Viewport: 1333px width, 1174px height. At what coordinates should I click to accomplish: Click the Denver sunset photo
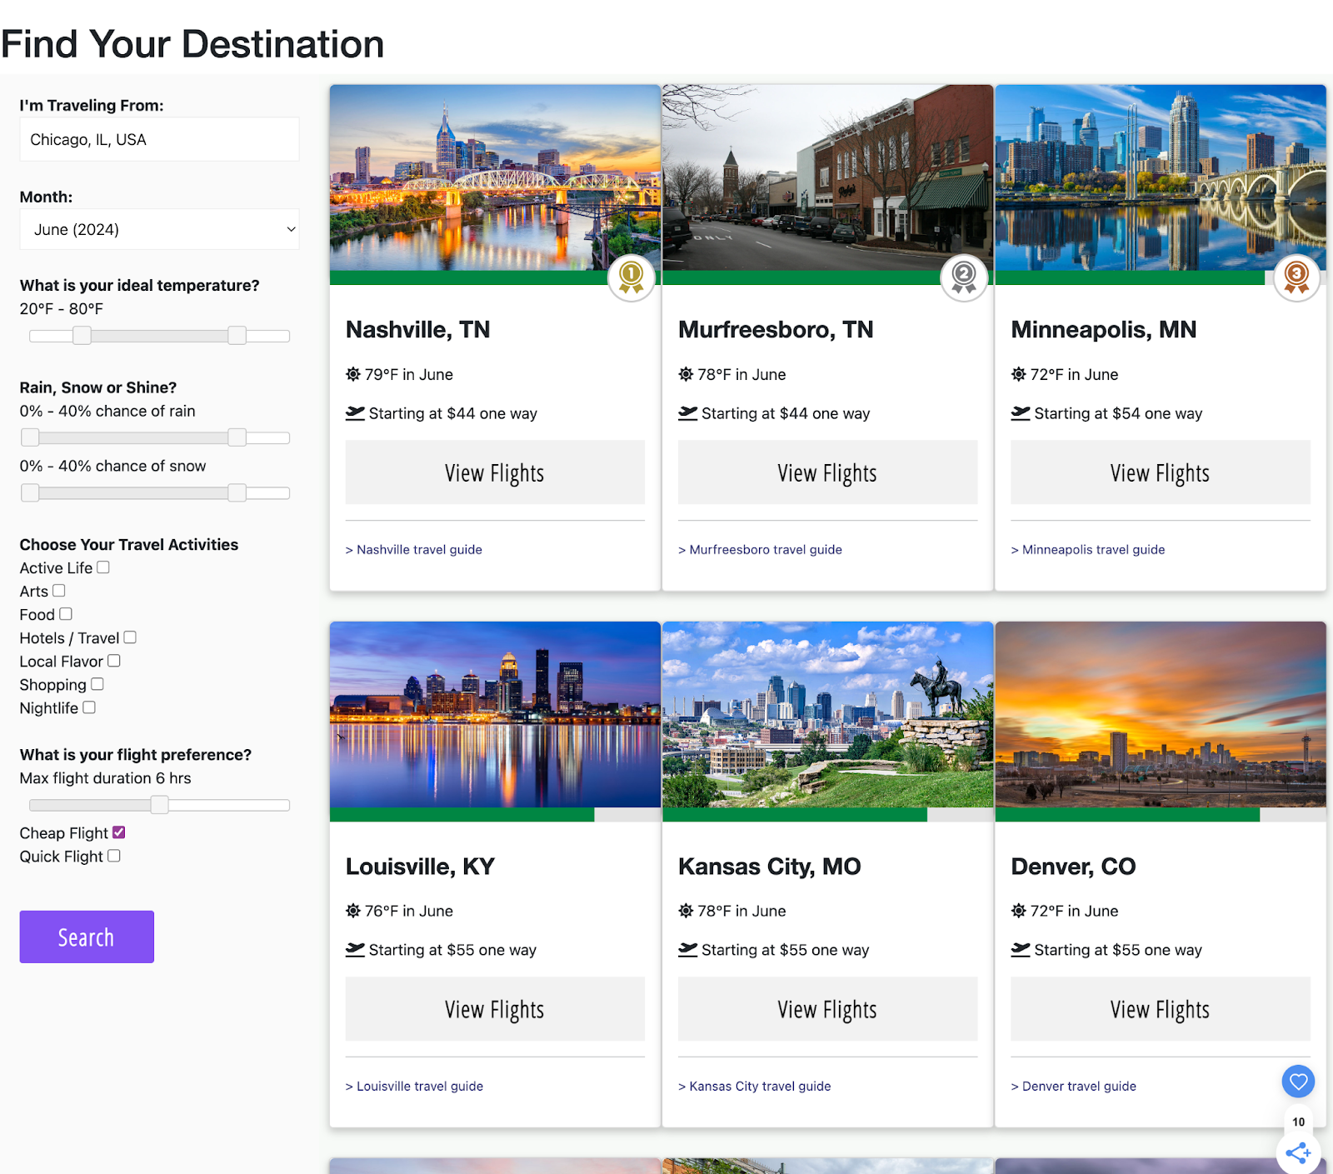tap(1161, 714)
